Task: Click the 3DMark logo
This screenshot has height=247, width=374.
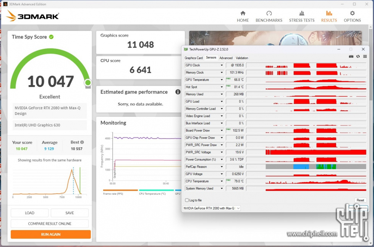Action: 32,16
